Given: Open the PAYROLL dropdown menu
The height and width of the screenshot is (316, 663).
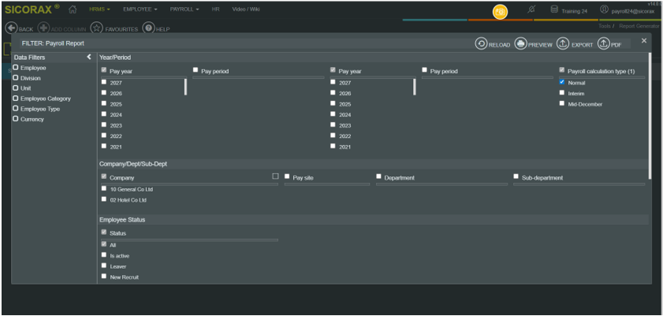Looking at the screenshot, I should [184, 9].
